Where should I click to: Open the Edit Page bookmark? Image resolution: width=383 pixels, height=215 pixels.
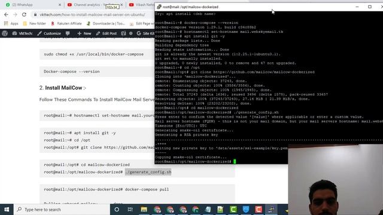tap(142, 23)
